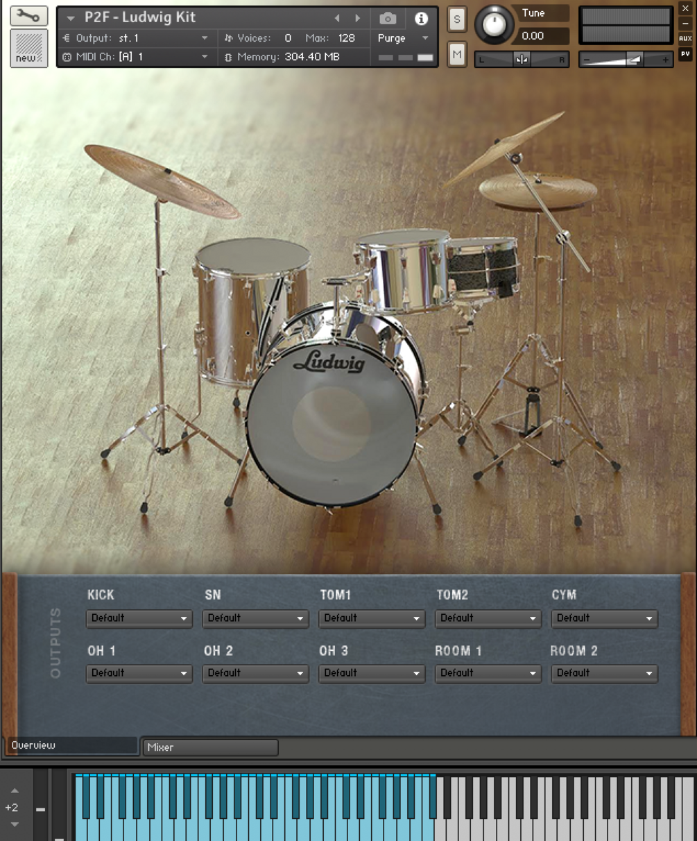Screen dimensions: 697x841
Task: Click the instrument name P2F - Ludwig Kit
Action: pyautogui.click(x=140, y=17)
